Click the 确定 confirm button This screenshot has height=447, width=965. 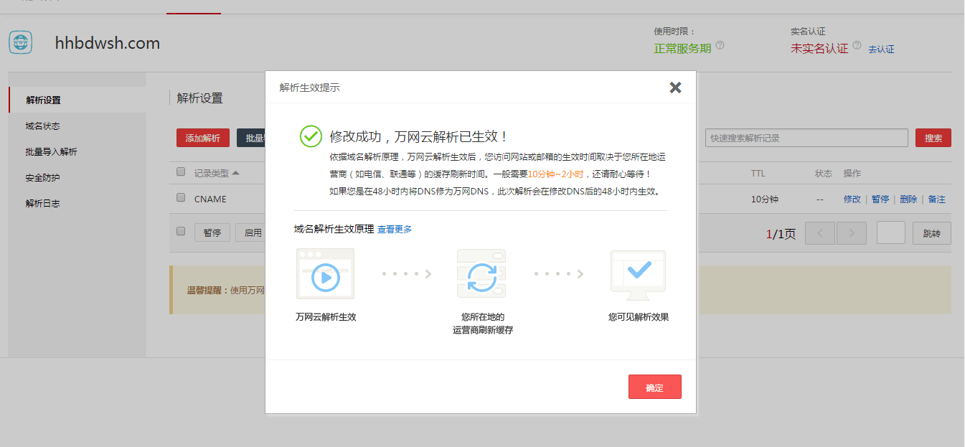(654, 387)
